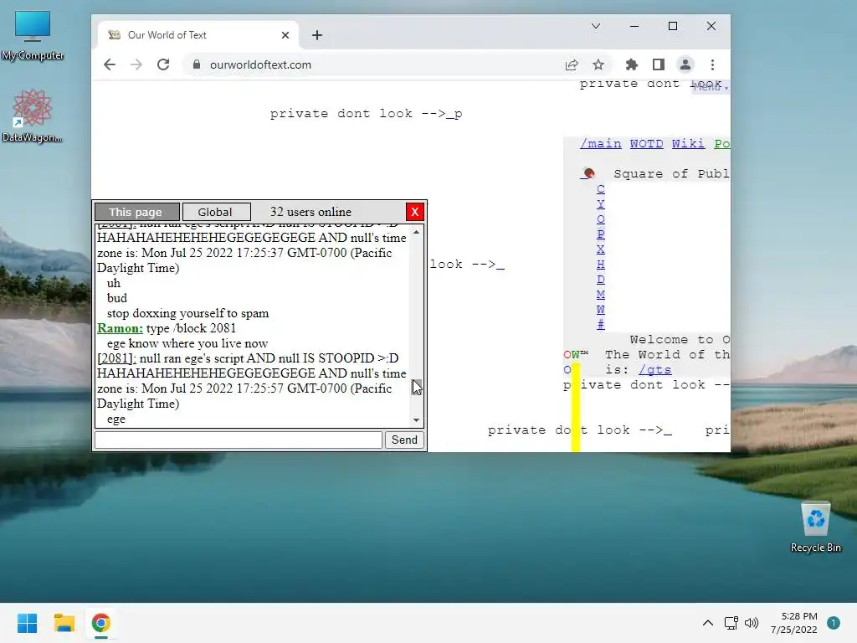Open the taskbar clock and date
The width and height of the screenshot is (857, 643).
[794, 623]
